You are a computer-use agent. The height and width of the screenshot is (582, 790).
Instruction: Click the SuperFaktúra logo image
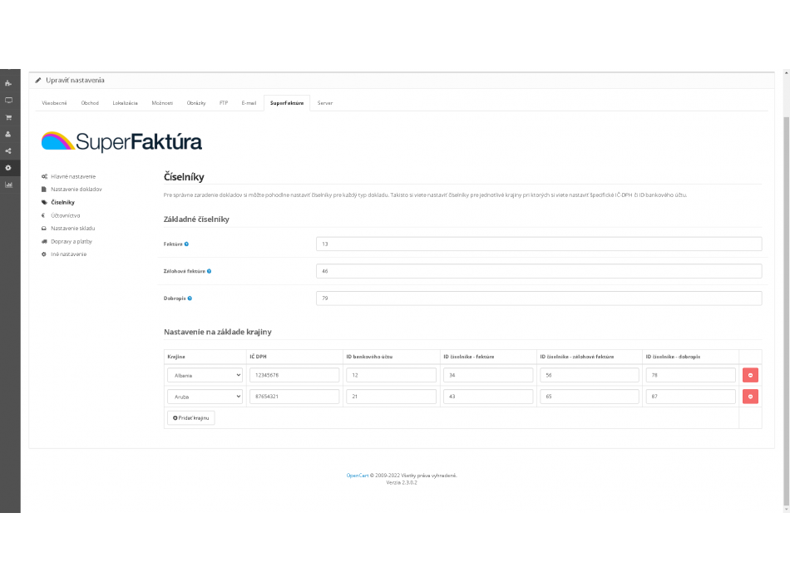click(121, 141)
